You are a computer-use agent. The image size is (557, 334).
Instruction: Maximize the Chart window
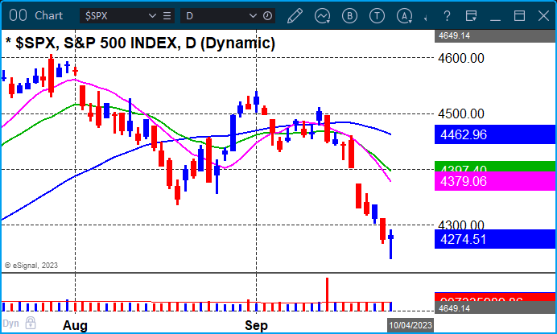[x=519, y=16]
